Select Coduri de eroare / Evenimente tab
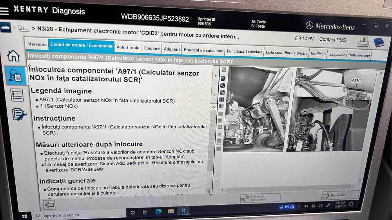Viewport: 392px width, 220px height. click(x=81, y=45)
